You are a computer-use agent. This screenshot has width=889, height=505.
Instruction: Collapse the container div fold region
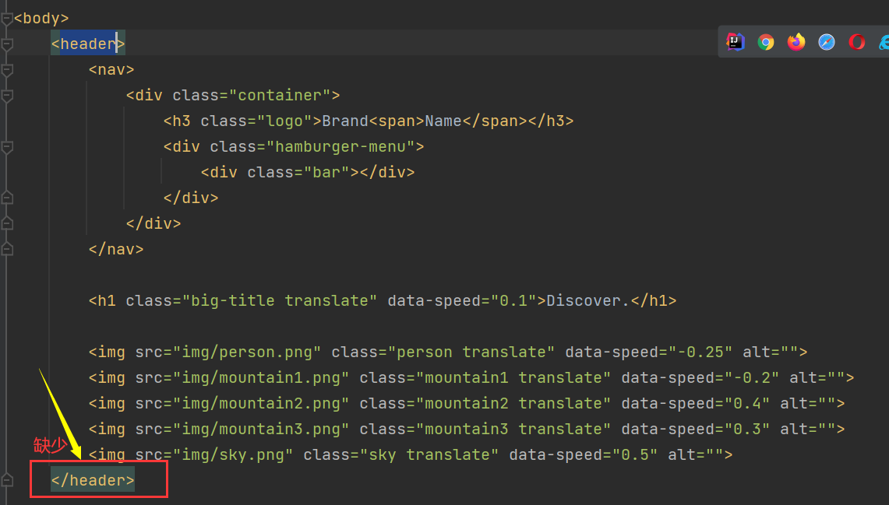point(6,95)
